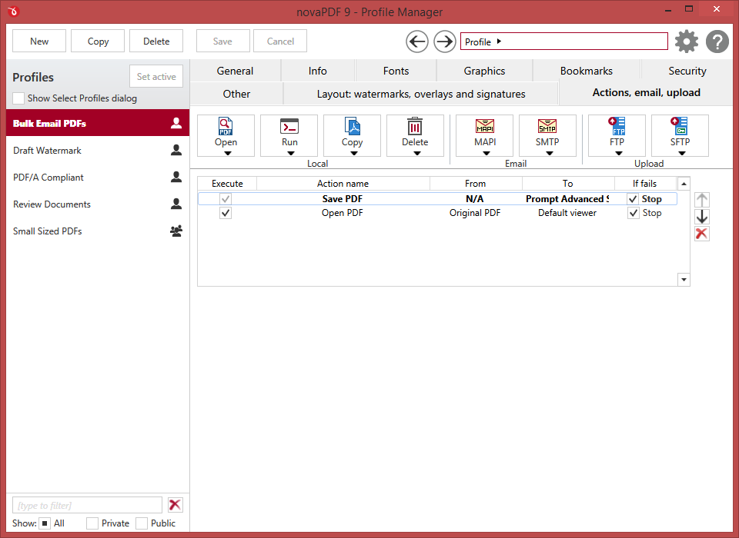The width and height of the screenshot is (739, 538).
Task: Click the New profile button
Action: [x=39, y=42]
